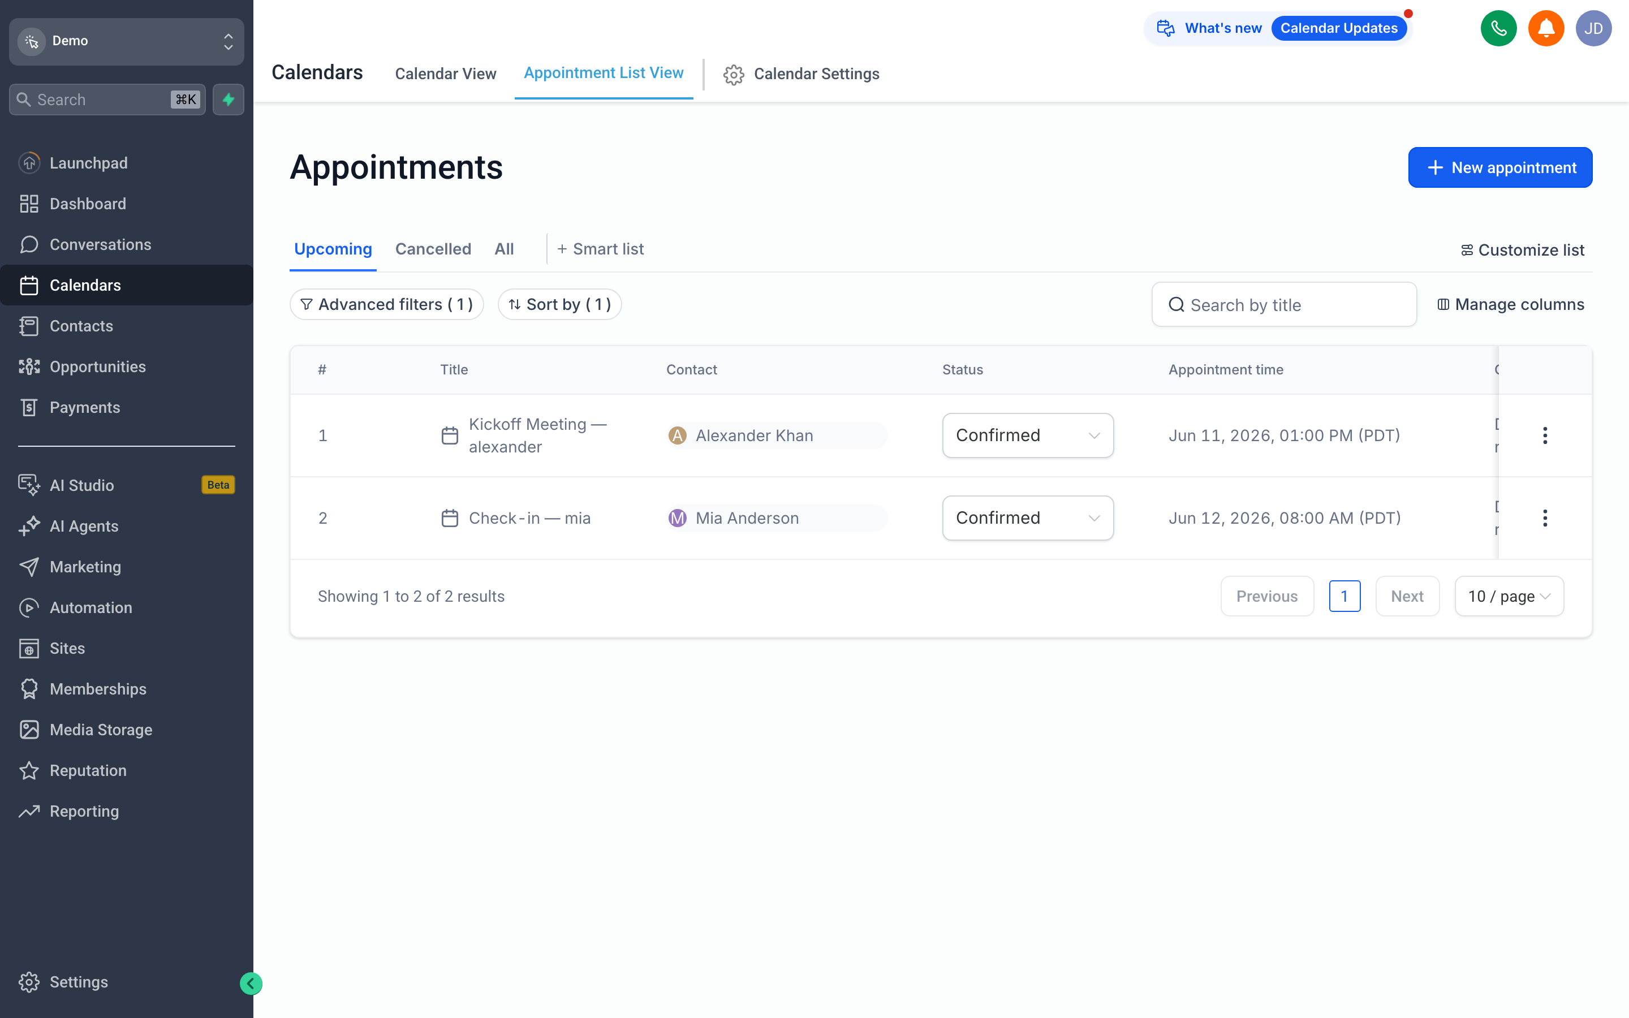This screenshot has height=1018, width=1629.
Task: Focus the Search by title field
Action: coord(1283,304)
